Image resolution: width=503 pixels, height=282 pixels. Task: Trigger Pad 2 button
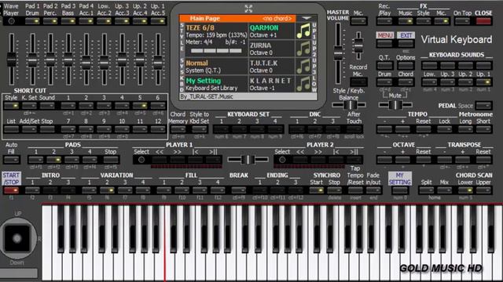[54, 159]
